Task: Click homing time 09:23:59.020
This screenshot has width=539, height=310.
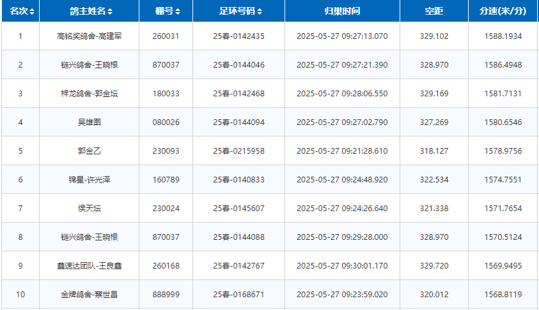Action: [364, 294]
